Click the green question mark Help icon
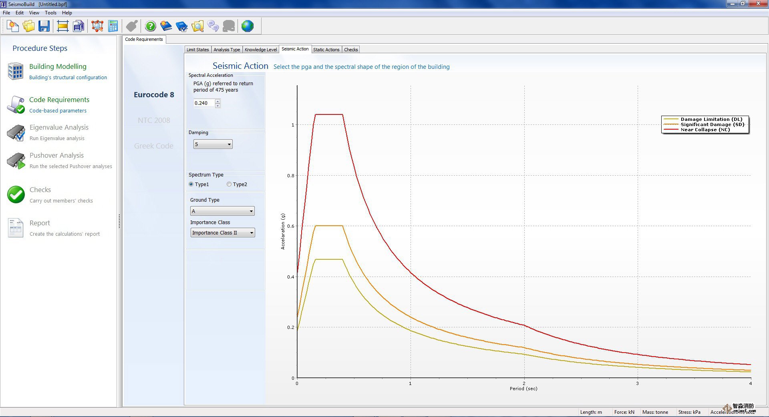 [x=151, y=26]
